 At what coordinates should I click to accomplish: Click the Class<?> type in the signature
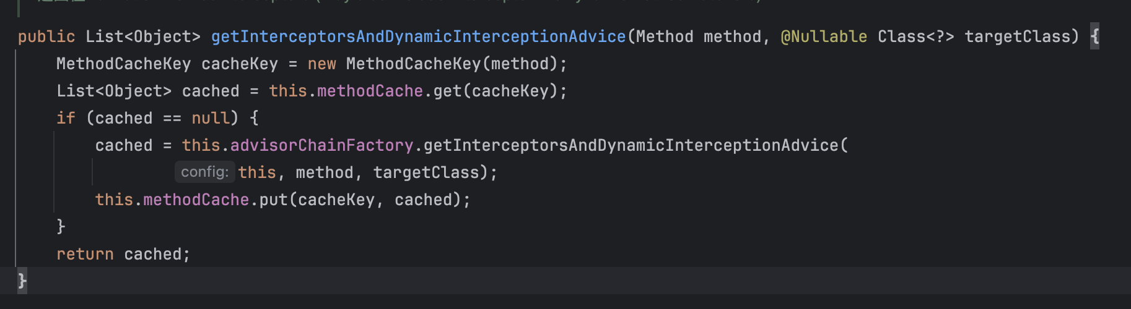[915, 36]
